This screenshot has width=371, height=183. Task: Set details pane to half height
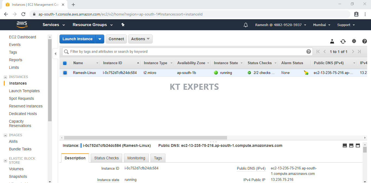[351, 145]
